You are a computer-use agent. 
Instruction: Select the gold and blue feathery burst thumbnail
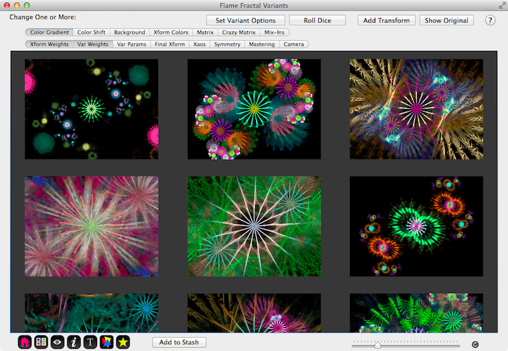417,109
